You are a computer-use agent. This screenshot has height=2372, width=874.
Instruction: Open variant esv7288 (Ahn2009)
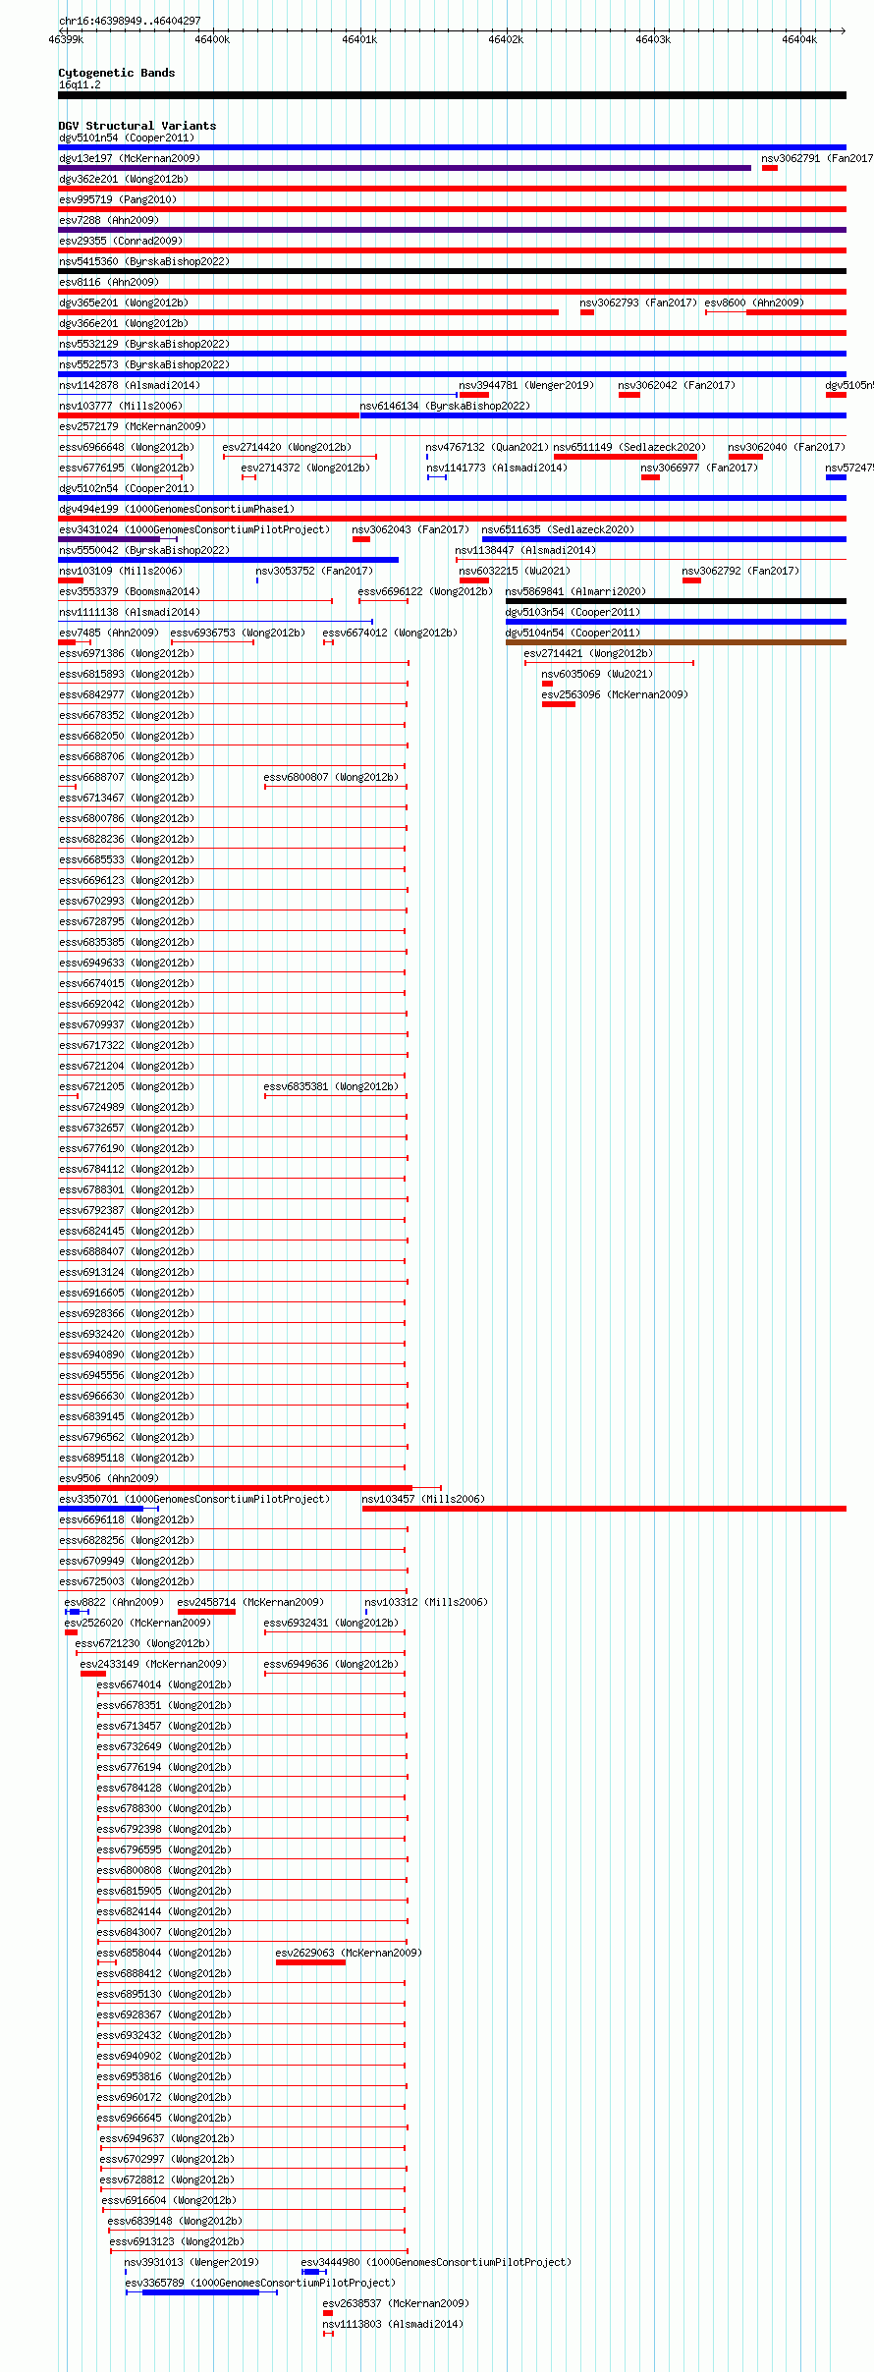click(452, 230)
